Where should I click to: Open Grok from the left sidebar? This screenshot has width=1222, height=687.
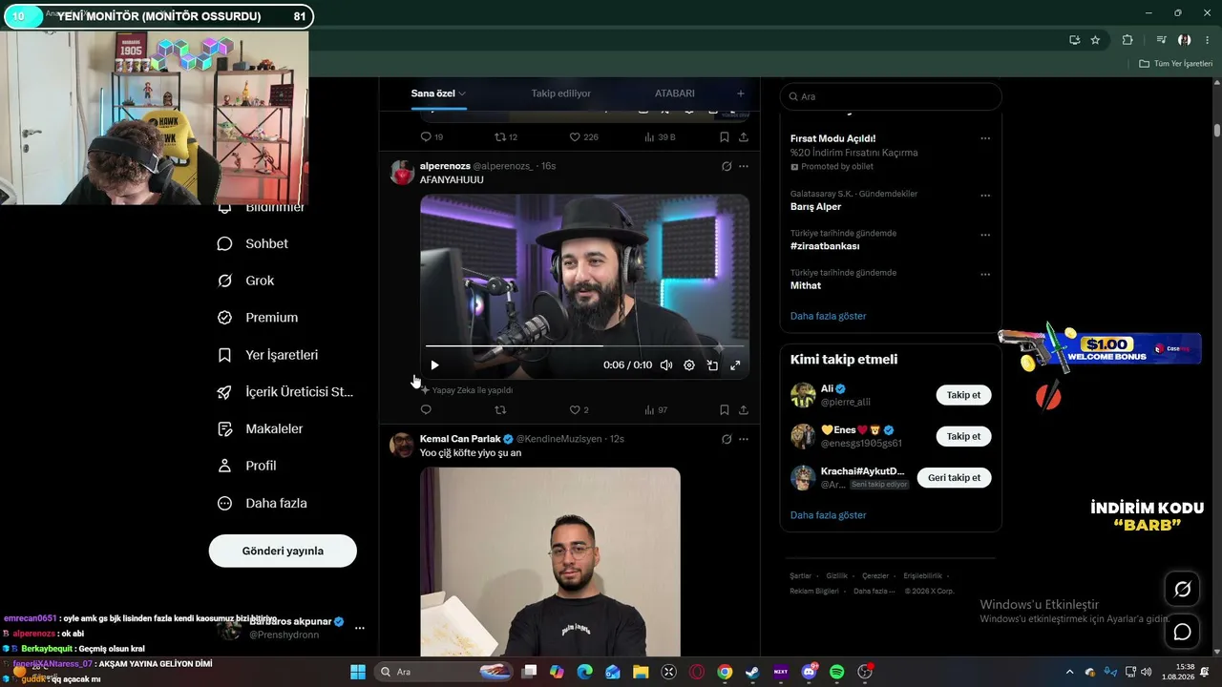pos(246,281)
